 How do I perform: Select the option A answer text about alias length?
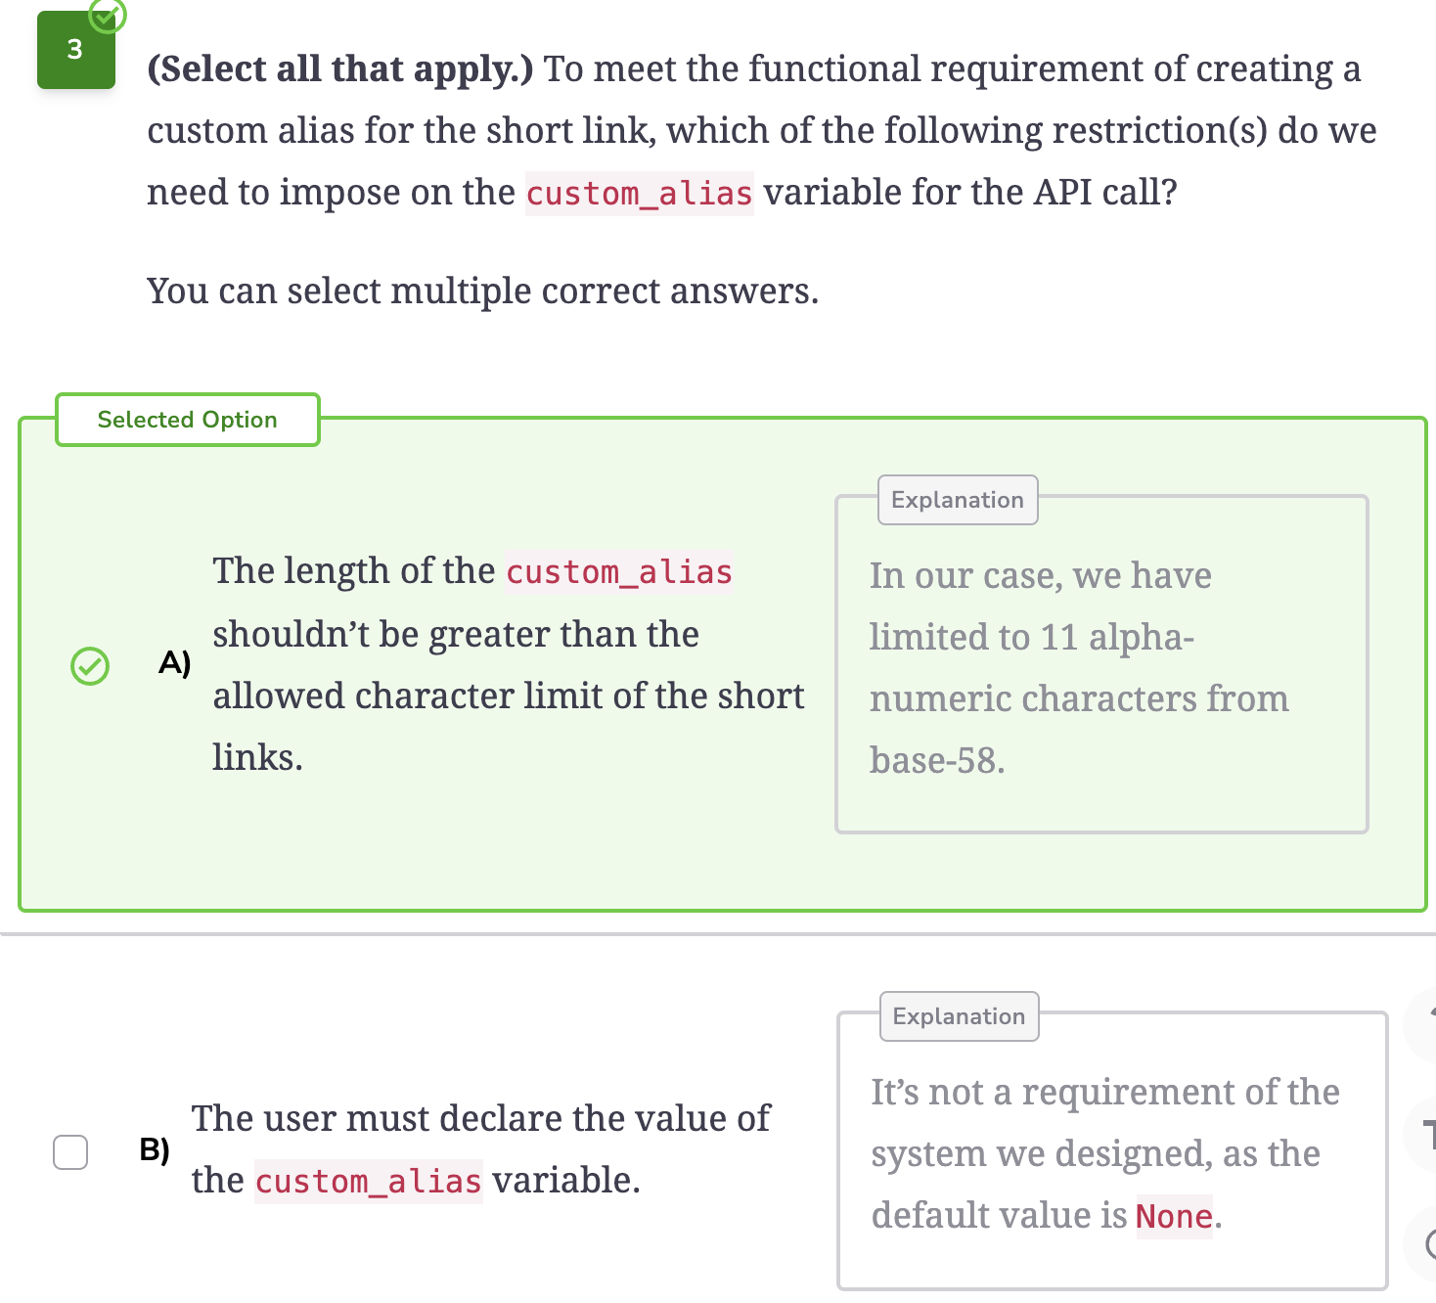click(508, 664)
